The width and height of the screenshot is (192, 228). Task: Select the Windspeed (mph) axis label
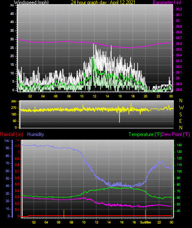[x=31, y=2]
